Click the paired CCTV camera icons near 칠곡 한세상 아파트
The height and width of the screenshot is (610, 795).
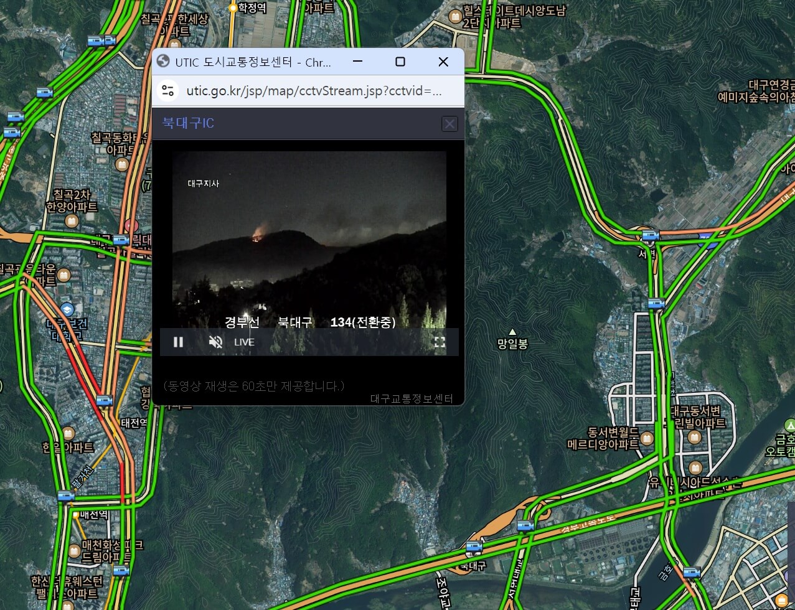click(x=102, y=40)
